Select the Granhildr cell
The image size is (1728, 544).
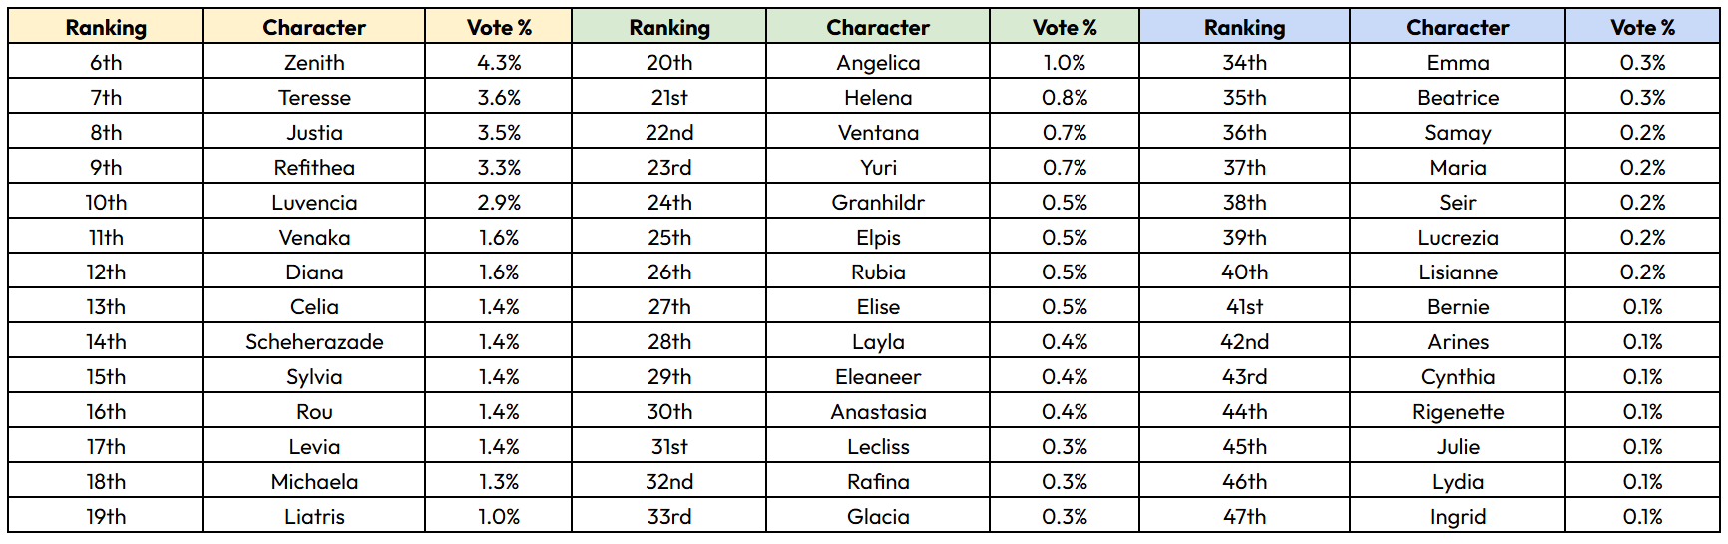click(x=878, y=202)
